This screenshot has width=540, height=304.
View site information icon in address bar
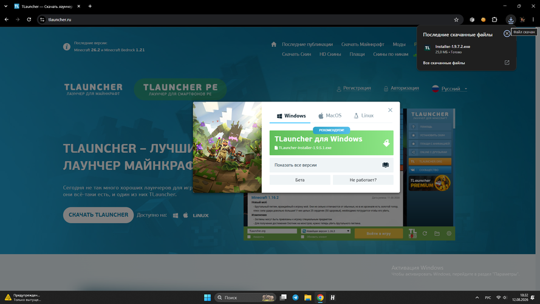42,19
